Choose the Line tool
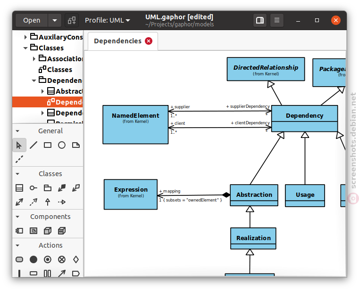Screen dimensions: 359x291 coord(33,145)
